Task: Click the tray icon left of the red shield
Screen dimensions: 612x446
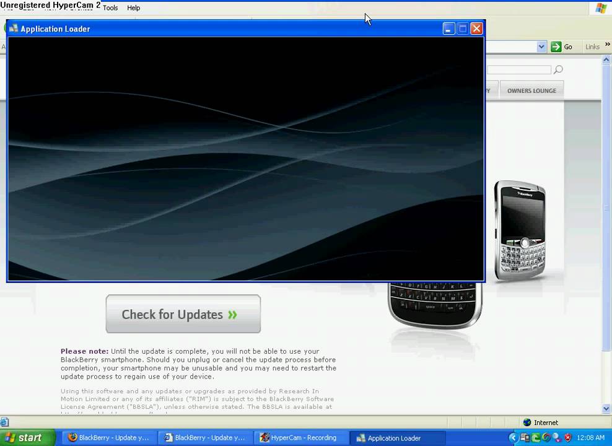Action: (557, 438)
